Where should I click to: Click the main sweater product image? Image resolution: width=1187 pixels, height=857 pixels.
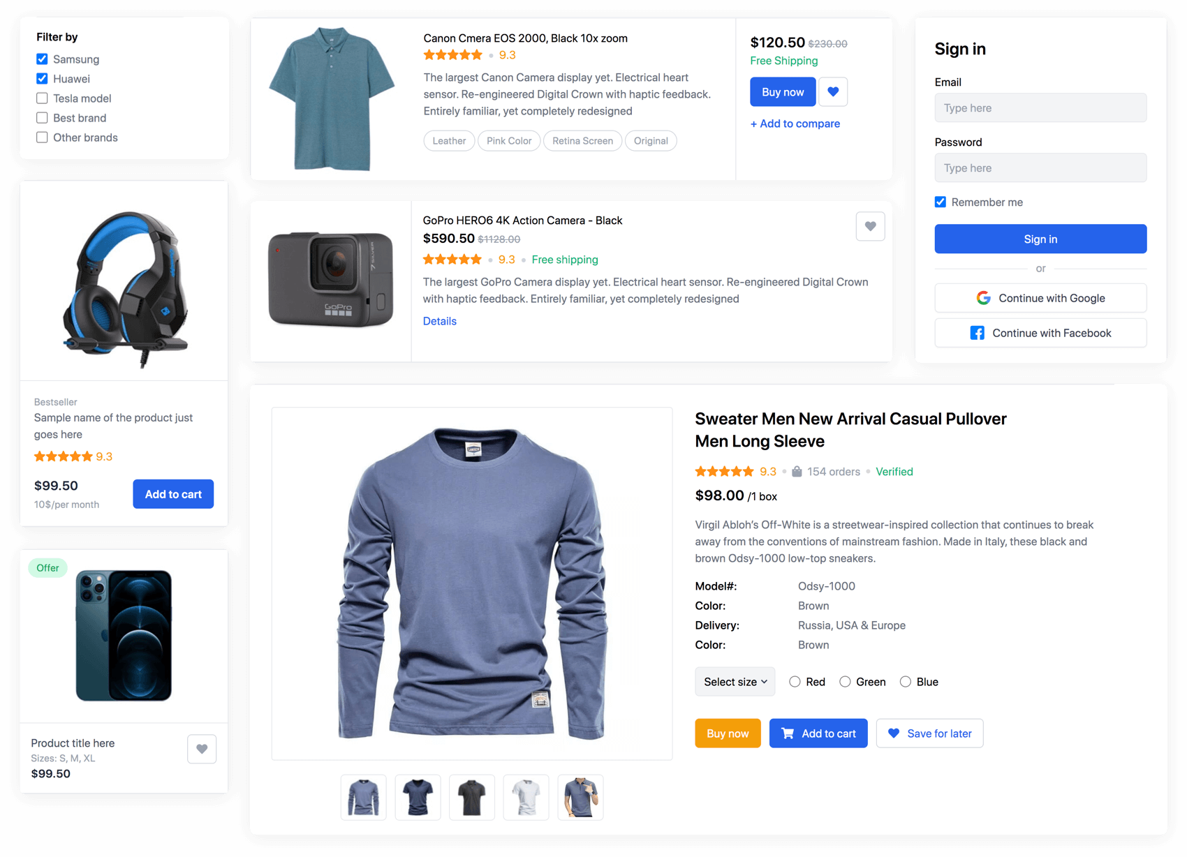click(x=472, y=583)
